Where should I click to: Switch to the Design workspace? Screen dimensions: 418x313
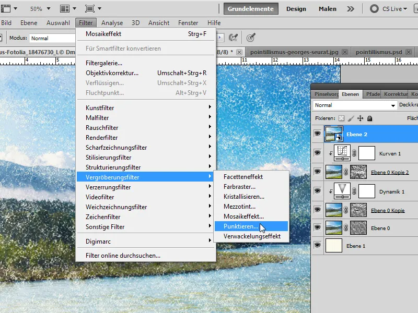296,9
